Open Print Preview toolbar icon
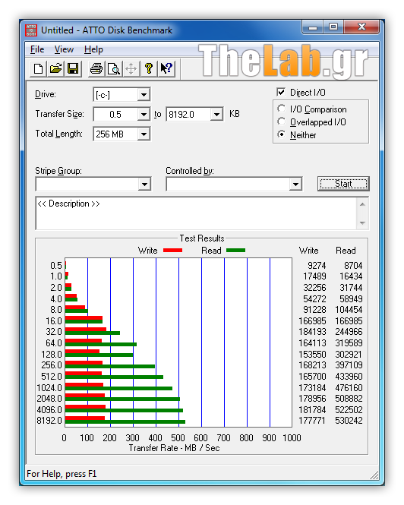 pos(114,68)
